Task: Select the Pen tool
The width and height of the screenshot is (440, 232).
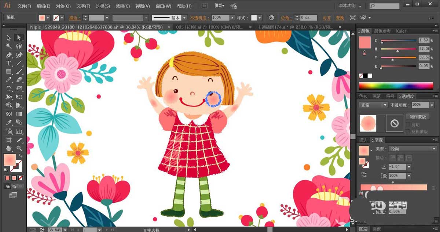Action: point(9,55)
